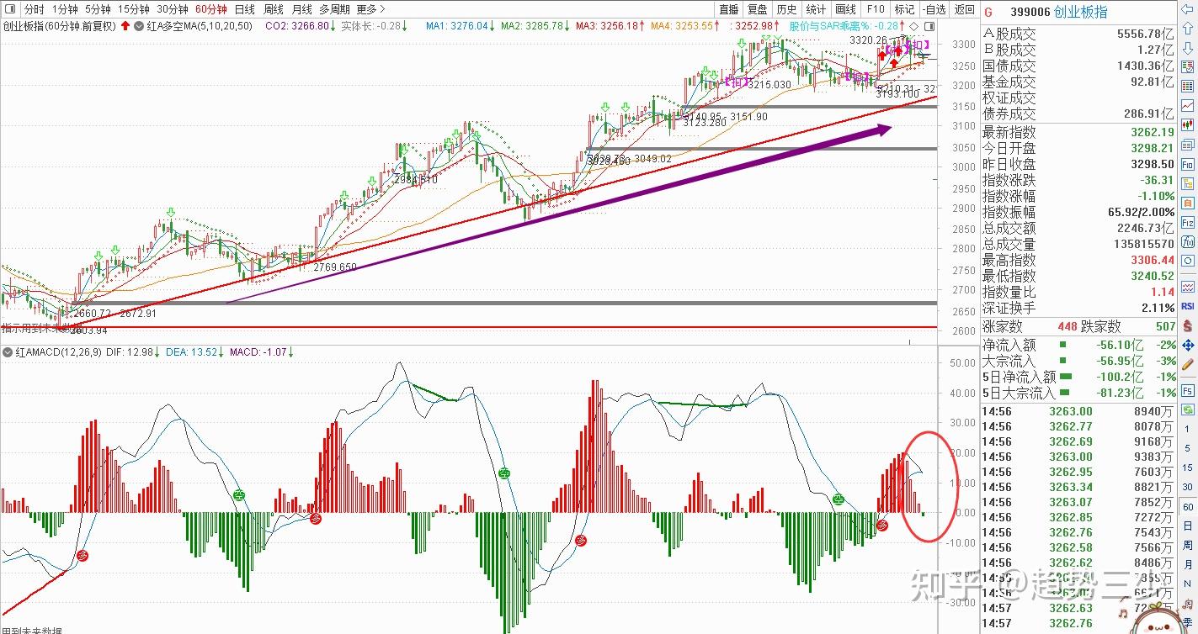The width and height of the screenshot is (1198, 634).
Task: Select the 30分钟 period tab
Action: [173, 9]
